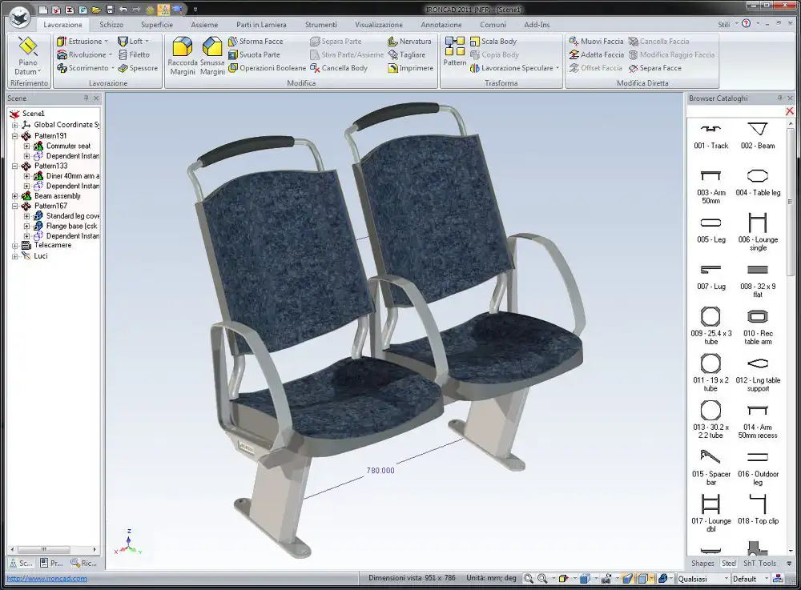Open the Lavorazione Speculare dropdown arrow
The width and height of the screenshot is (801, 590).
pyautogui.click(x=557, y=68)
